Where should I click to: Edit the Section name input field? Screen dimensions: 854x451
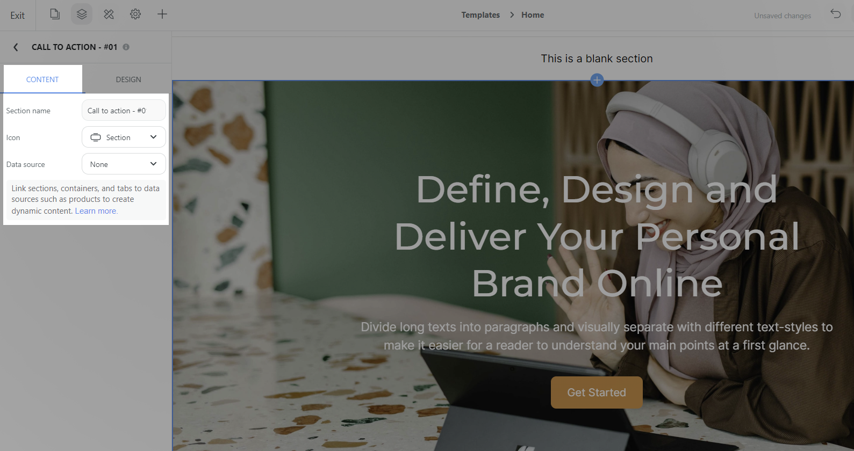point(124,111)
